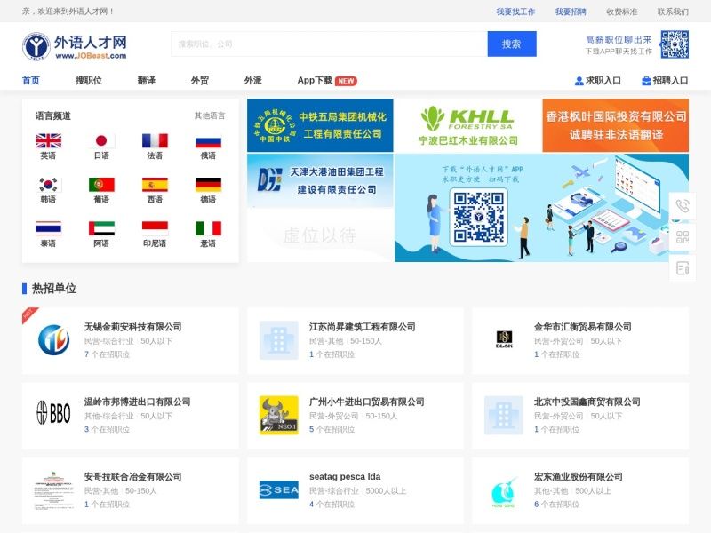Image resolution: width=711 pixels, height=533 pixels.
Task: Click 6 个在招职位 under 宏东渔业
Action: pyautogui.click(x=557, y=504)
